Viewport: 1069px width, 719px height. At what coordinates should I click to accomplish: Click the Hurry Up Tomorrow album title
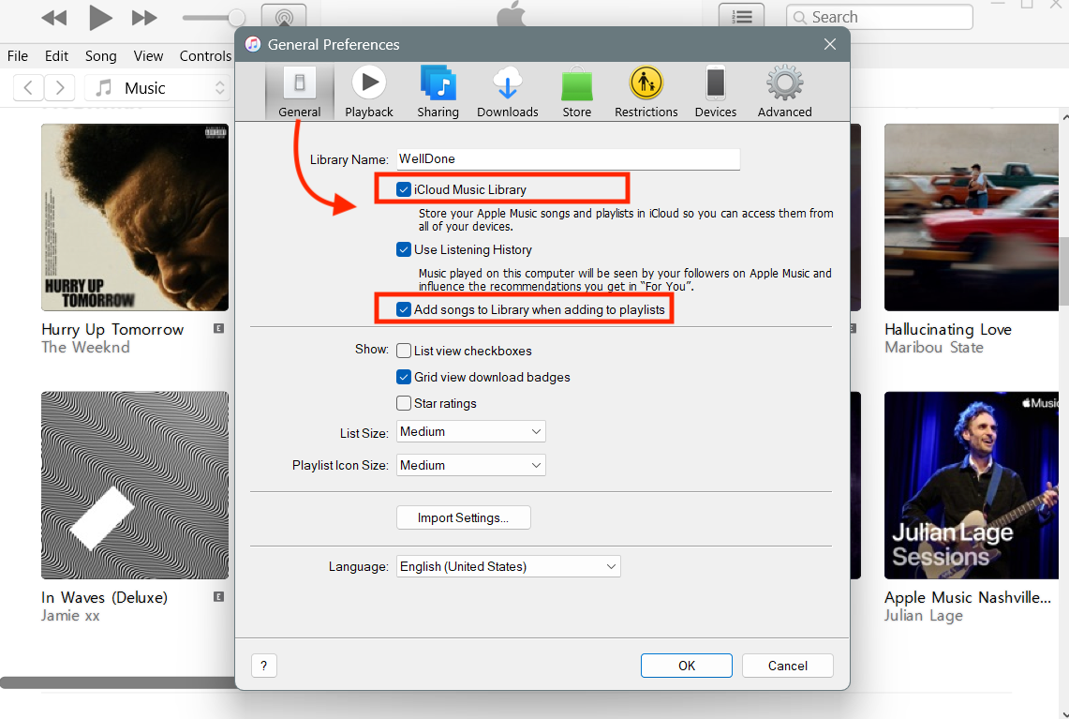(x=112, y=329)
